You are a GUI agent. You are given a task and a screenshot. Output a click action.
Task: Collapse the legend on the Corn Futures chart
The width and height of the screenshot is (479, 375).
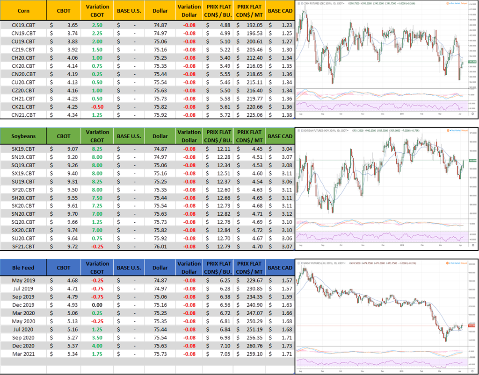[298, 3]
